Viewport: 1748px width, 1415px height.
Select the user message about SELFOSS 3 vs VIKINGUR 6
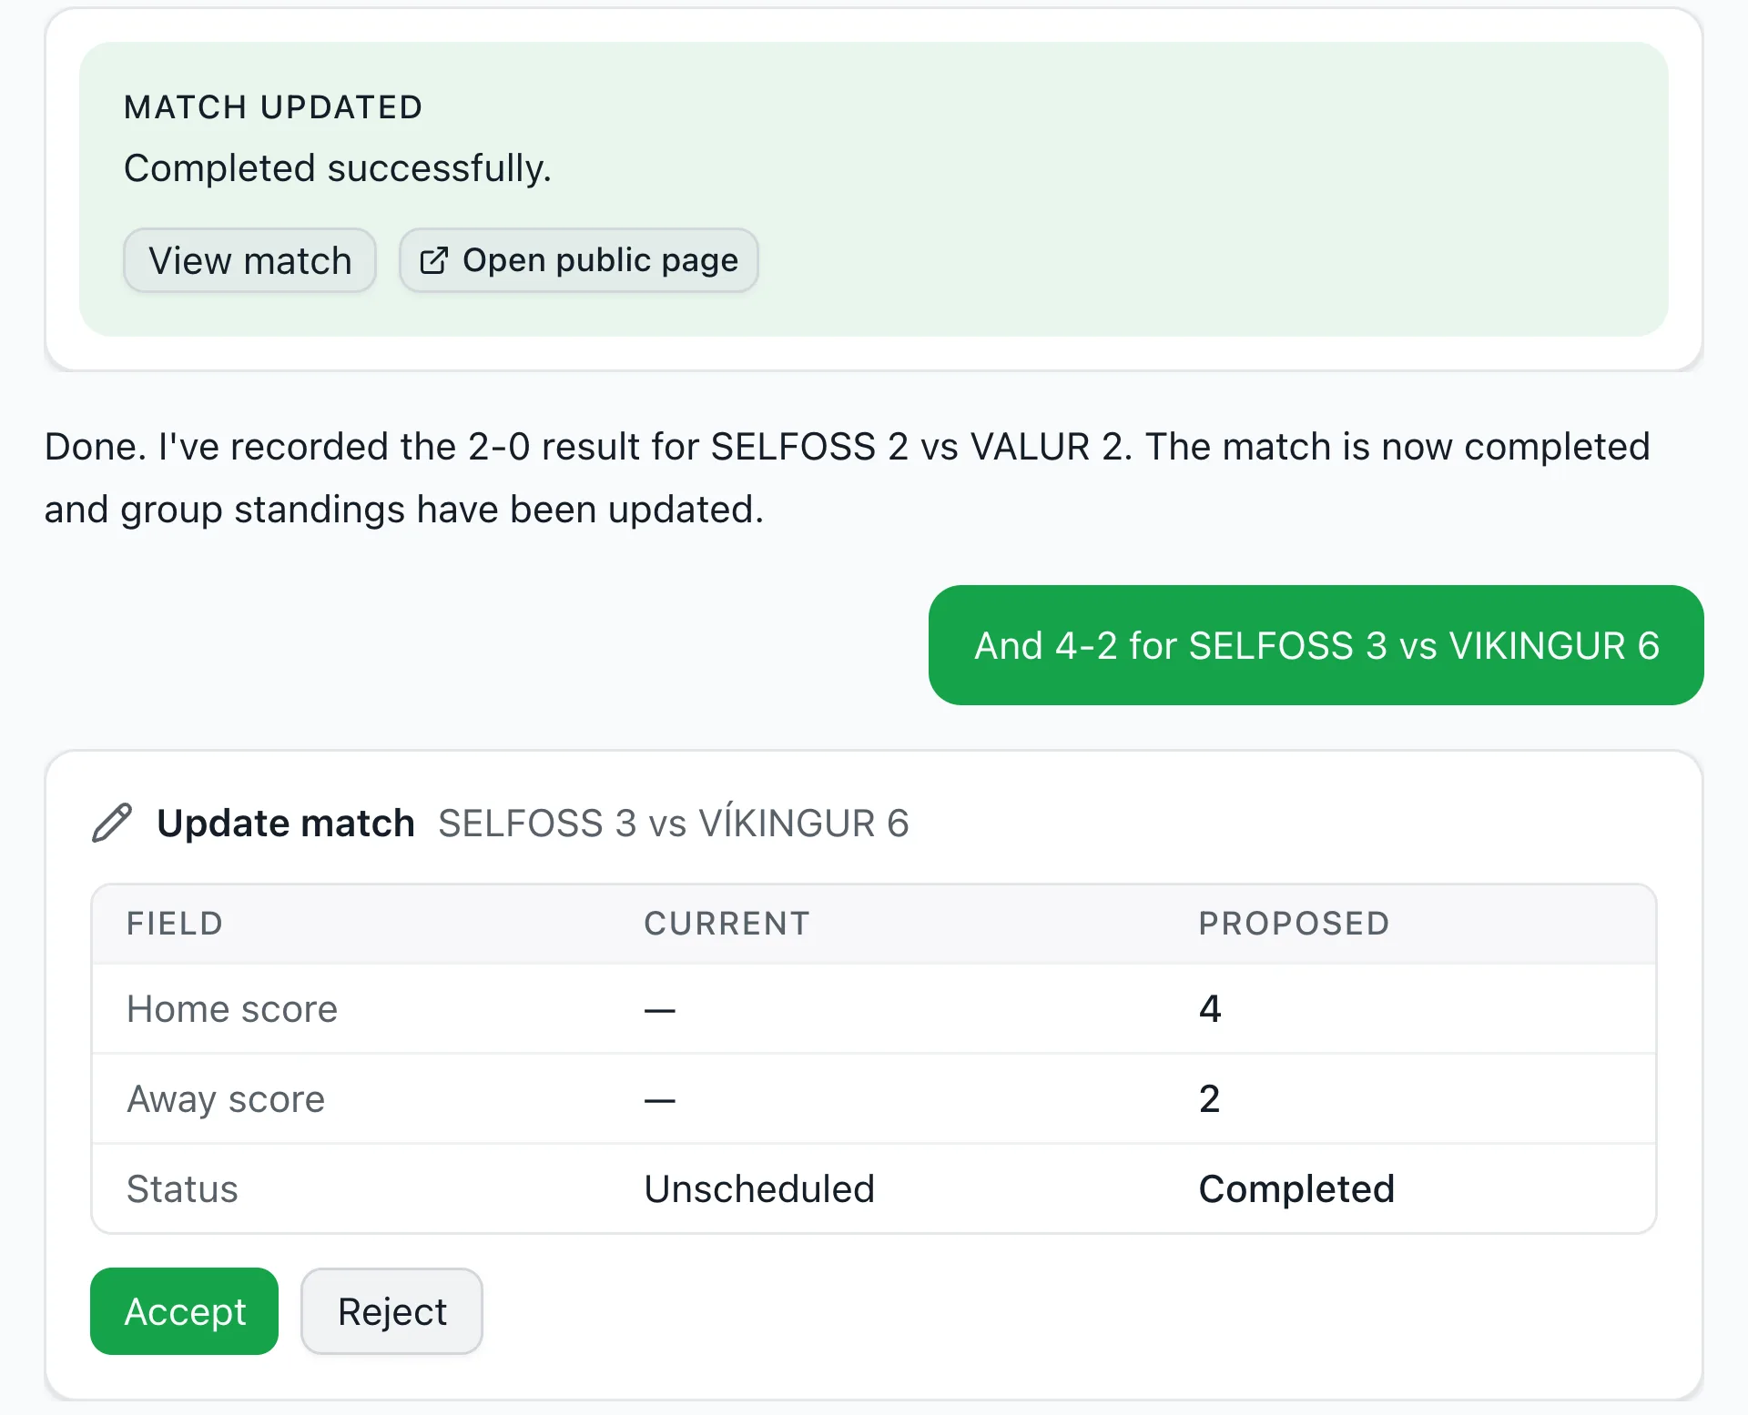point(1316,645)
